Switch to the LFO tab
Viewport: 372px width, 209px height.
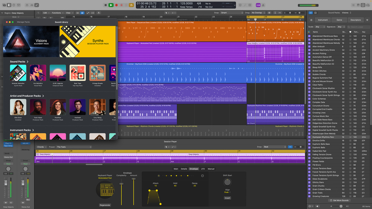pyautogui.click(x=203, y=169)
